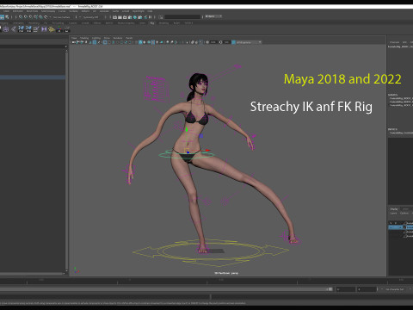Open the Symmetry Off dropdown
Image resolution: width=413 pixels, height=310 pixels.
point(91,17)
